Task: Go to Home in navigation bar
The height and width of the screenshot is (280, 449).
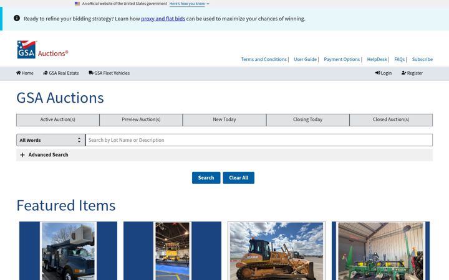Action: click(24, 73)
